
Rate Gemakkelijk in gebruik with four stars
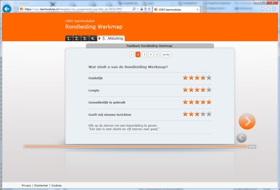pyautogui.click(x=203, y=102)
